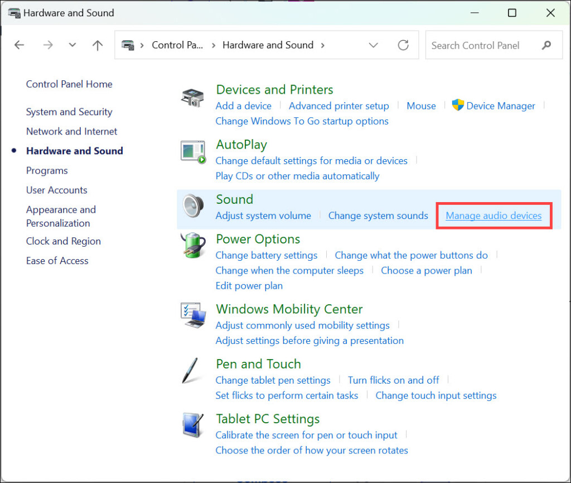Open the recent locations chevron dropdown
The height and width of the screenshot is (483, 571).
(x=72, y=45)
